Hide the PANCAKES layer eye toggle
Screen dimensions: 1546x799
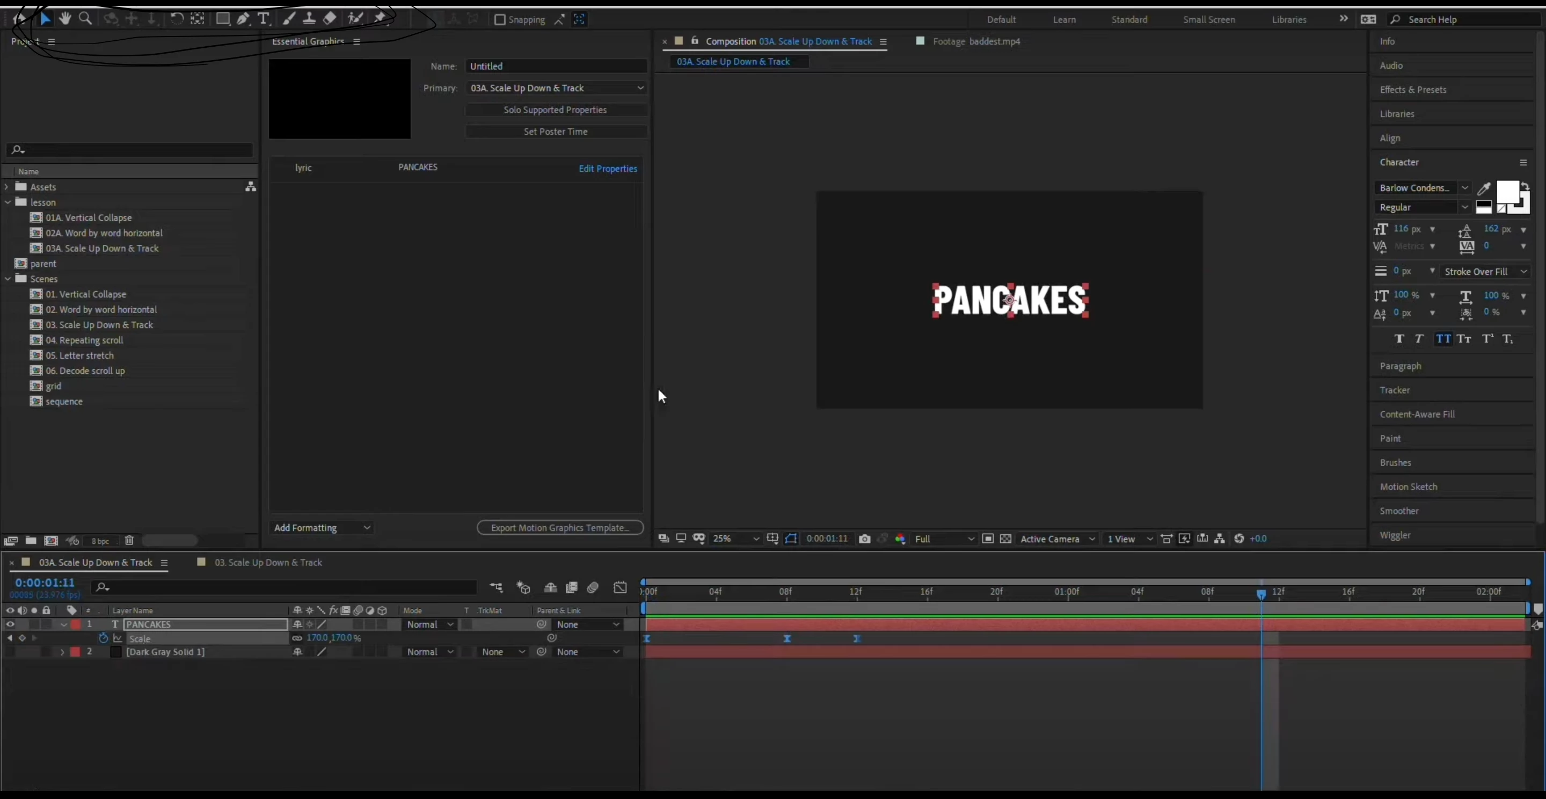coord(10,624)
